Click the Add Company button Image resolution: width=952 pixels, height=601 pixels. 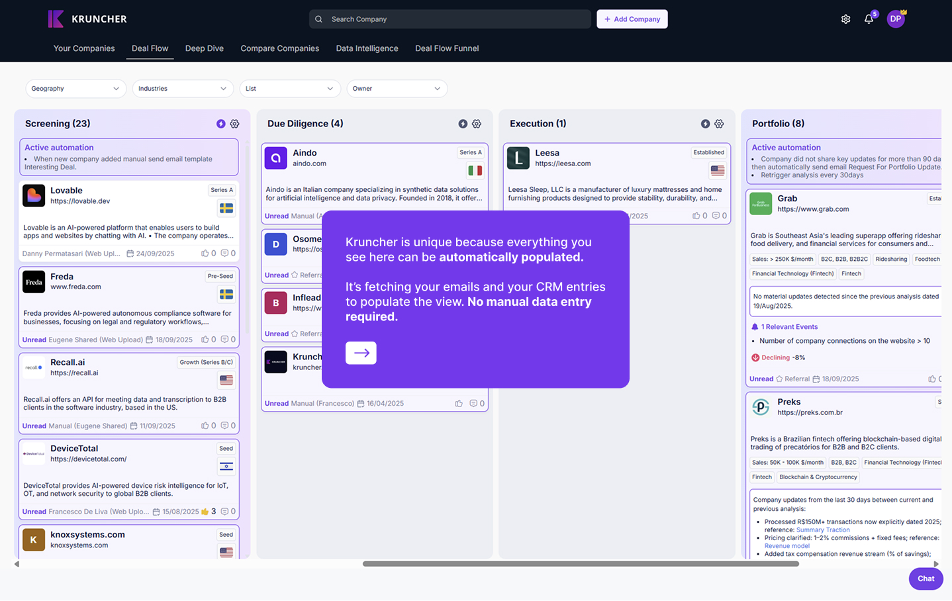click(632, 19)
